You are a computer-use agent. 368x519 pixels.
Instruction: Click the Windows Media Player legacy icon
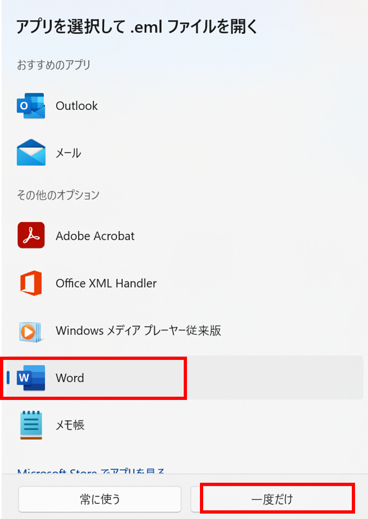(30, 332)
